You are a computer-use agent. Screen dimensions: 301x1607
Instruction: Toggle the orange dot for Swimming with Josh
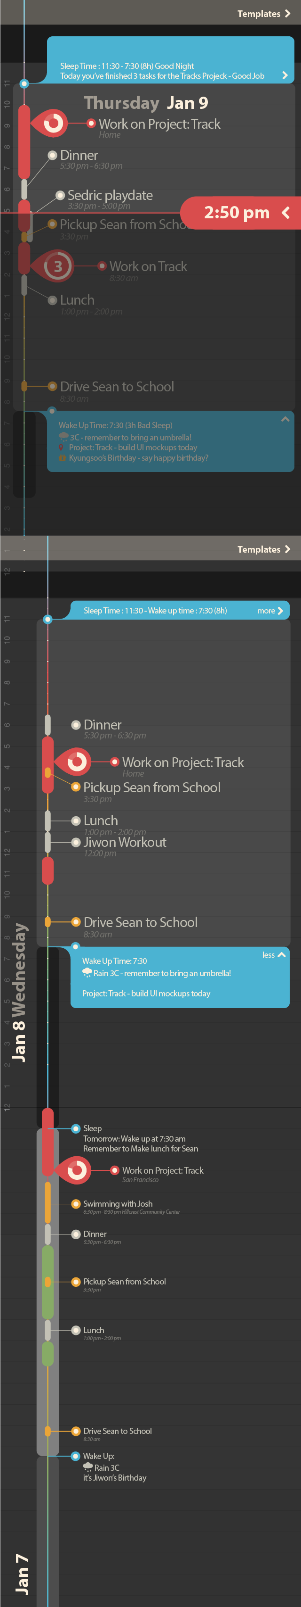pyautogui.click(x=76, y=1203)
